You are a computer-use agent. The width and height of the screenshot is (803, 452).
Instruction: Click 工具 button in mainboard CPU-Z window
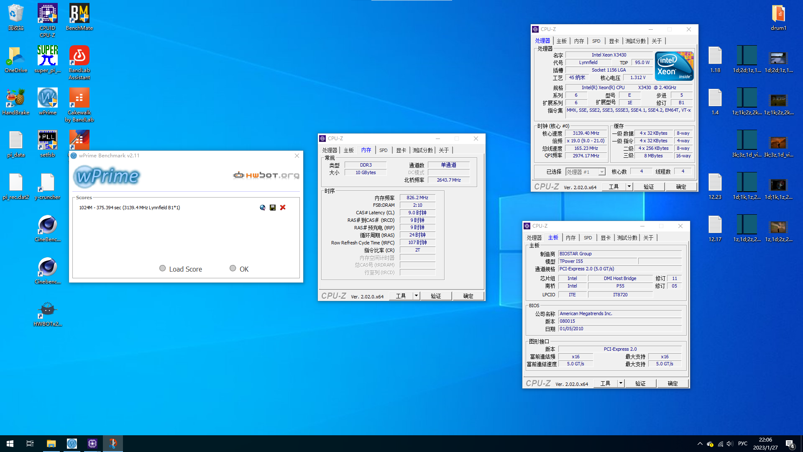tap(605, 383)
